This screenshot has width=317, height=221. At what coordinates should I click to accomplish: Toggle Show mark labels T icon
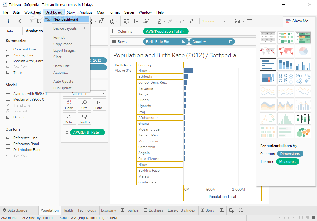[183, 21]
